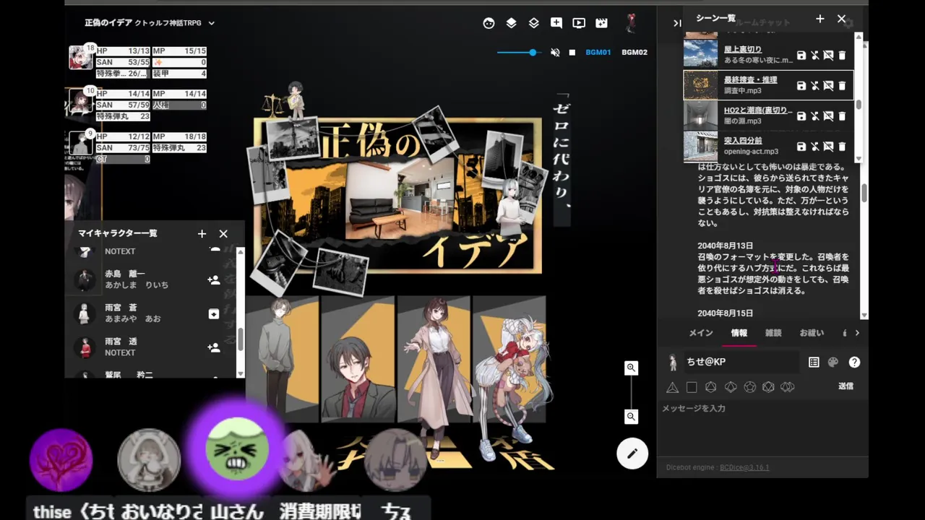Switch to the メイン chat tab
This screenshot has height=520, width=925.
tap(701, 333)
